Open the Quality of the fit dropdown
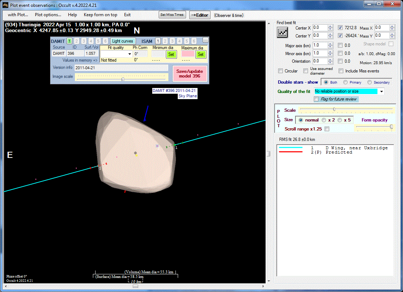The height and width of the screenshot is (292, 403). (x=381, y=92)
